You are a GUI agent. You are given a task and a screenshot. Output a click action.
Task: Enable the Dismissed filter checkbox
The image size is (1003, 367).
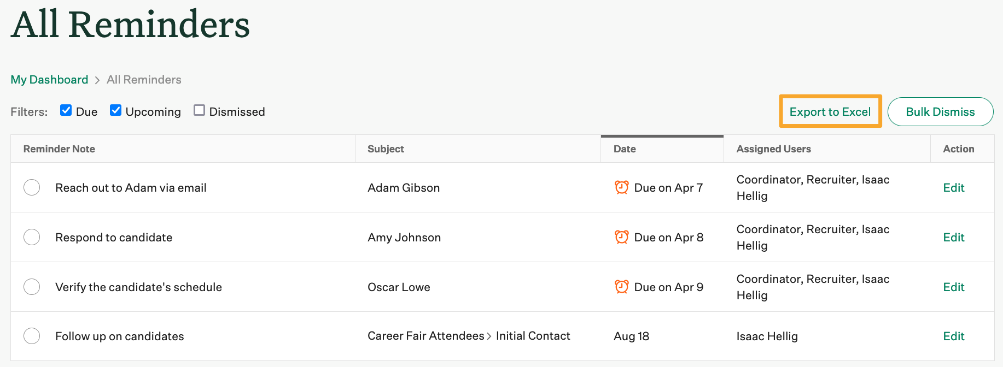[200, 110]
